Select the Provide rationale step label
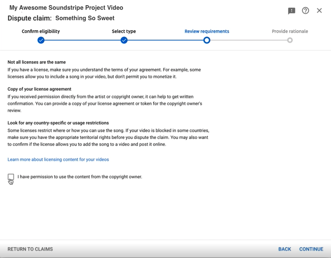Viewport: 331px width, 258px height. pyautogui.click(x=290, y=31)
